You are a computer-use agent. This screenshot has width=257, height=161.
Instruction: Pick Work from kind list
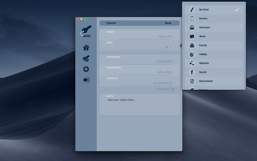(214, 36)
